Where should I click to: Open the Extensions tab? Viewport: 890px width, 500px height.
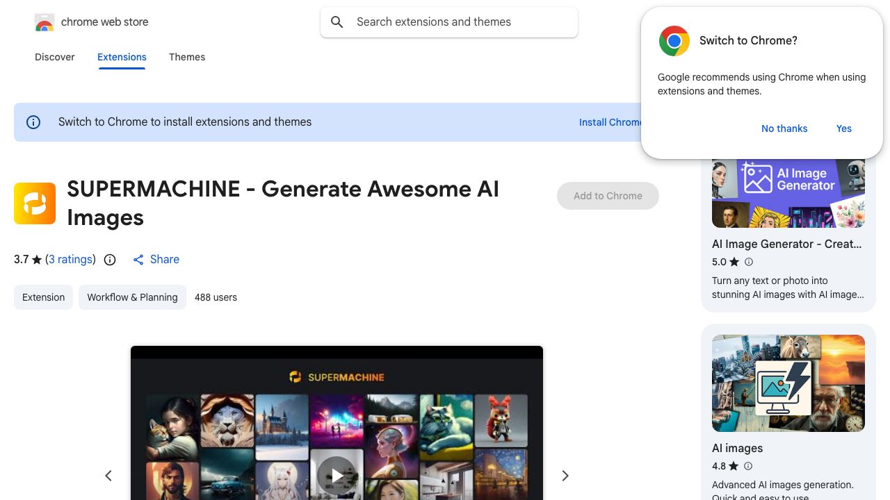click(x=122, y=57)
